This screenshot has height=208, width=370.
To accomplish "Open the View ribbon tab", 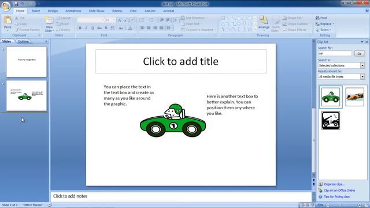I will [x=133, y=11].
